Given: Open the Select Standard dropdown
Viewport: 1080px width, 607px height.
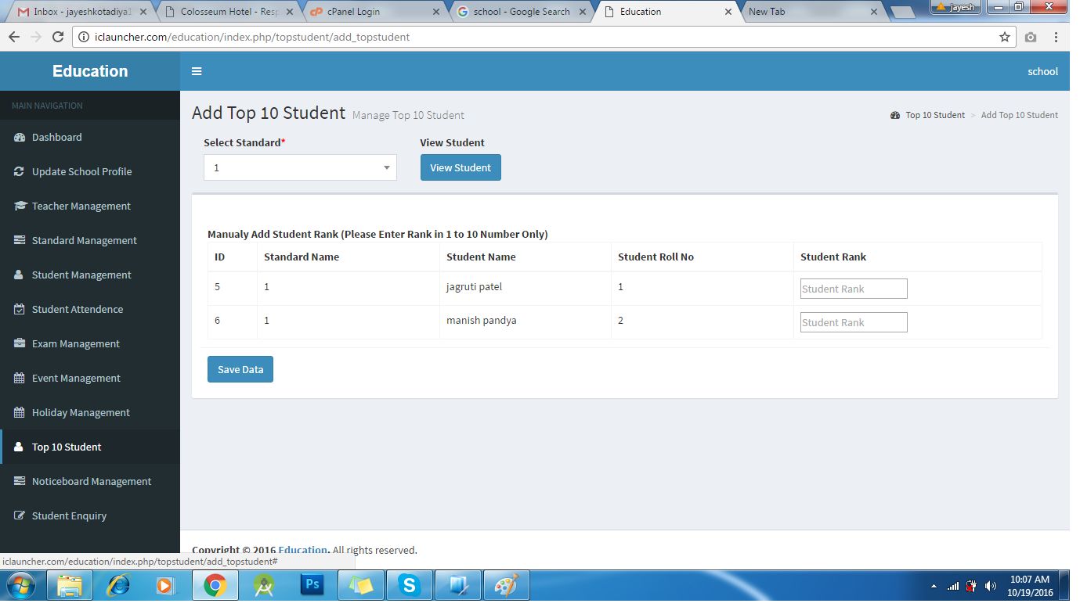Looking at the screenshot, I should click(x=300, y=167).
